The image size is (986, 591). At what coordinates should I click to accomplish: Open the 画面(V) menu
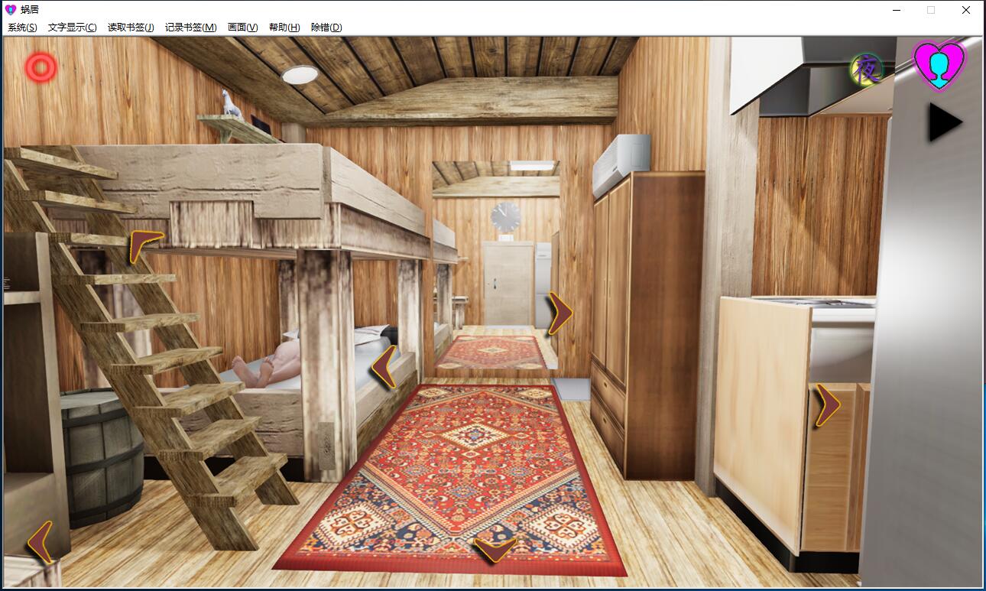[x=242, y=27]
